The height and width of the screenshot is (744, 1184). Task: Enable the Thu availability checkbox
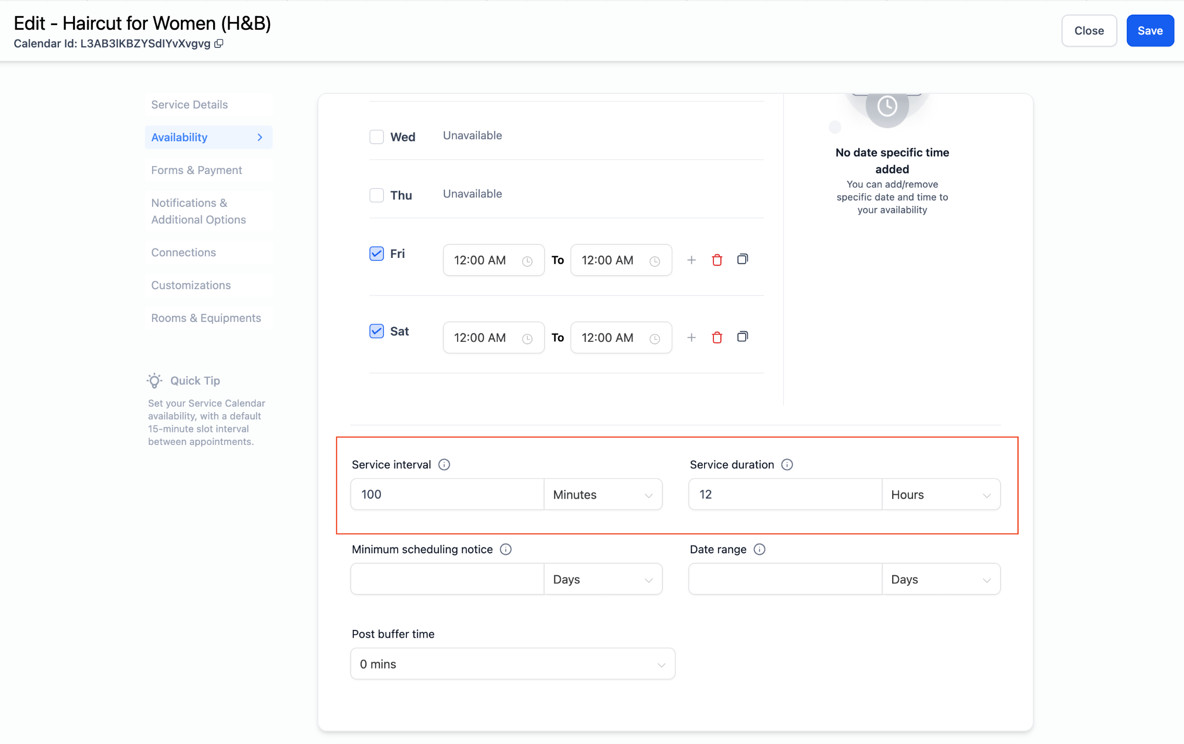tap(376, 195)
